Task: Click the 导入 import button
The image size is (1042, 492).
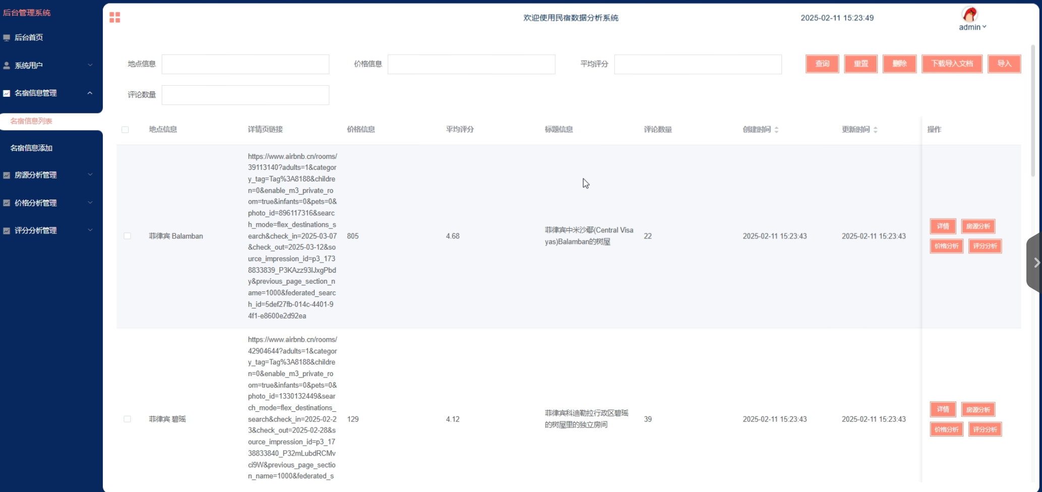Action: [x=1004, y=64]
